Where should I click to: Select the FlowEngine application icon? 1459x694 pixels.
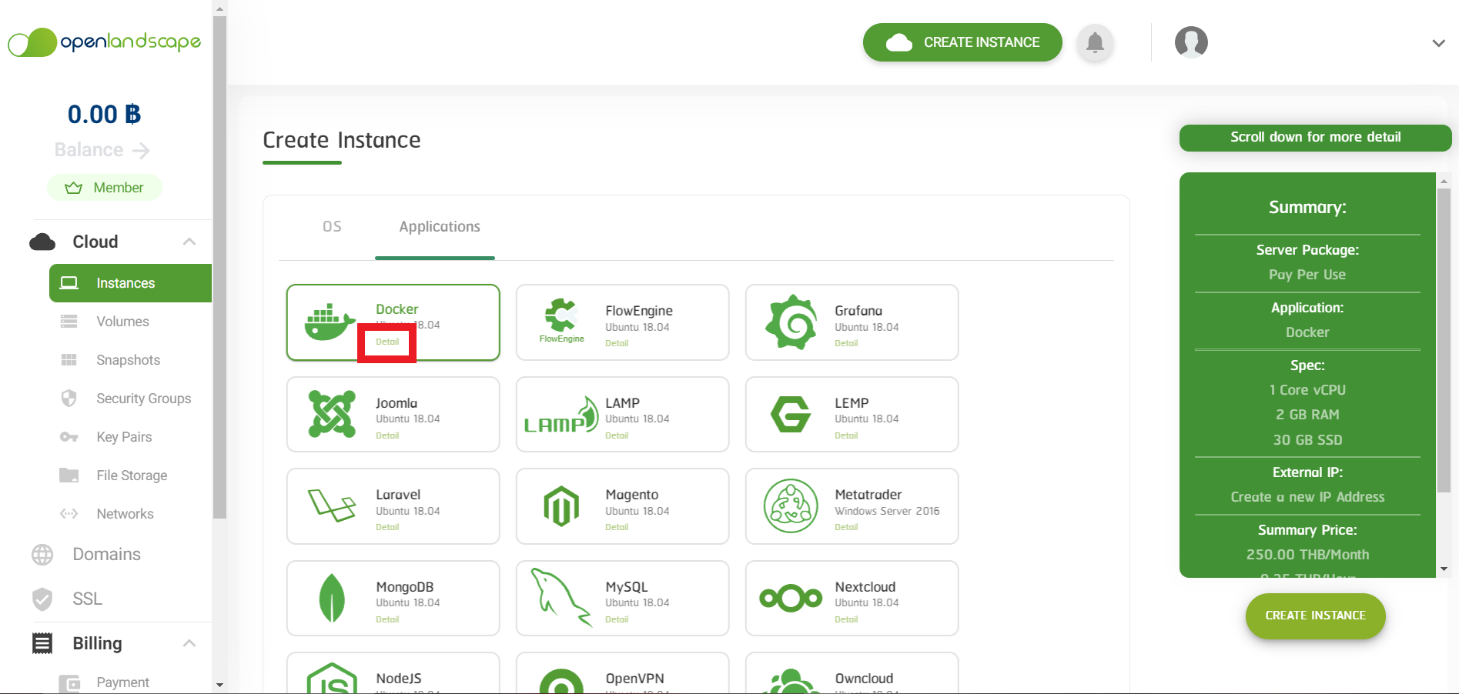(x=561, y=320)
